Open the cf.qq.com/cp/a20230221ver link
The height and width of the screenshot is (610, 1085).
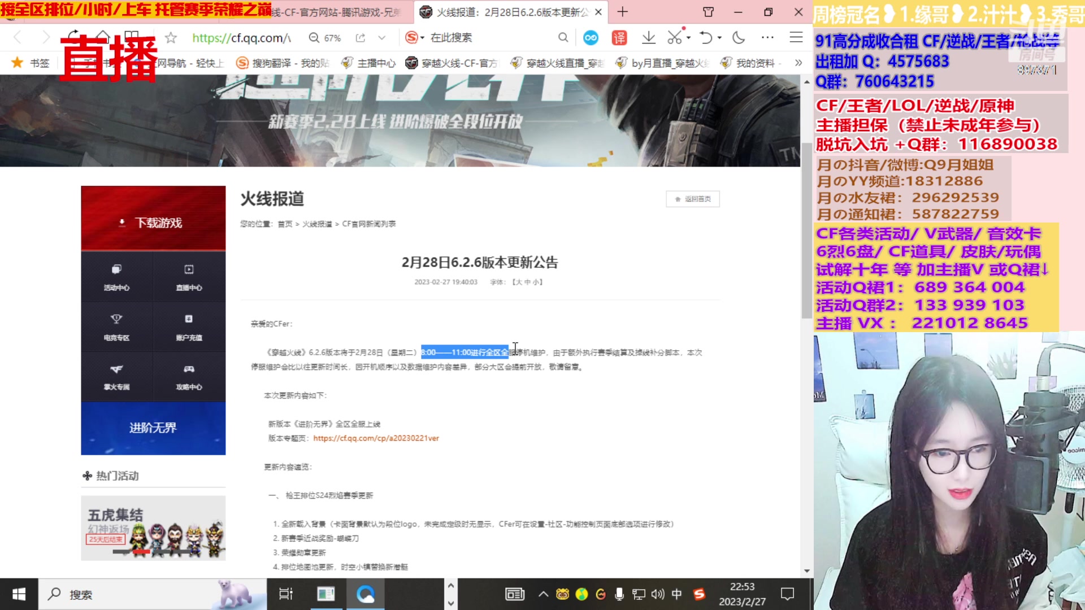click(376, 438)
